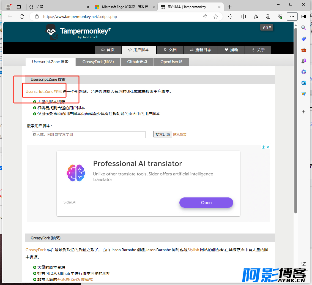Viewport: 312px width, 285px height.
Task: Open Edge Settings and more menu
Action: point(292,17)
